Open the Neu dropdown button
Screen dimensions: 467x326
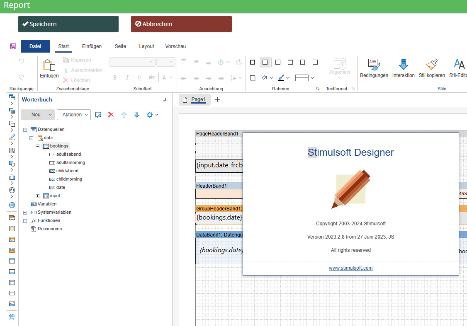coord(37,115)
